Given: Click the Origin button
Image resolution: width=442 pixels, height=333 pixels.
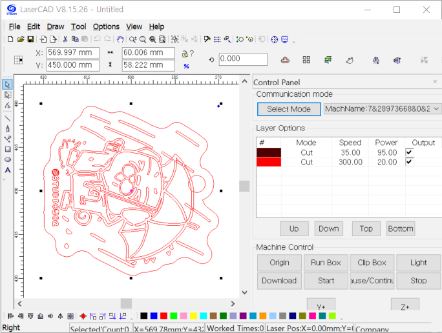Looking at the screenshot, I should 279,263.
